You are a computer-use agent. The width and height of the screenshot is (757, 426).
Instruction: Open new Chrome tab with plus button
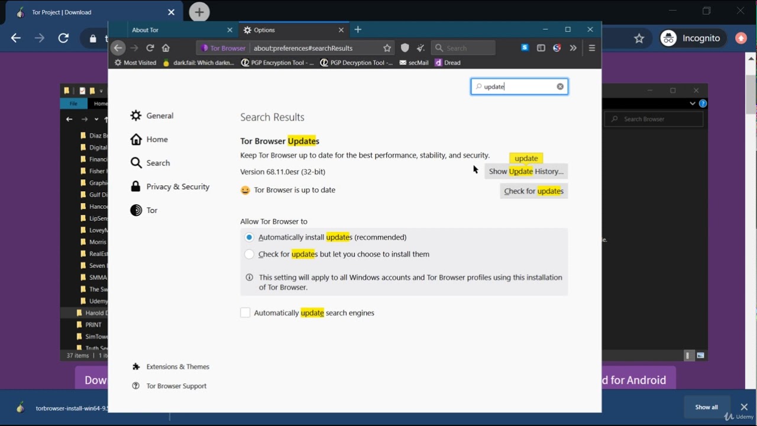coord(199,12)
